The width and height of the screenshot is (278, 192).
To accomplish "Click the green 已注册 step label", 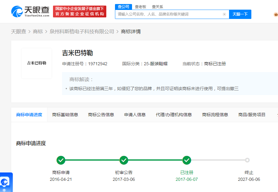I will (x=187, y=172).
